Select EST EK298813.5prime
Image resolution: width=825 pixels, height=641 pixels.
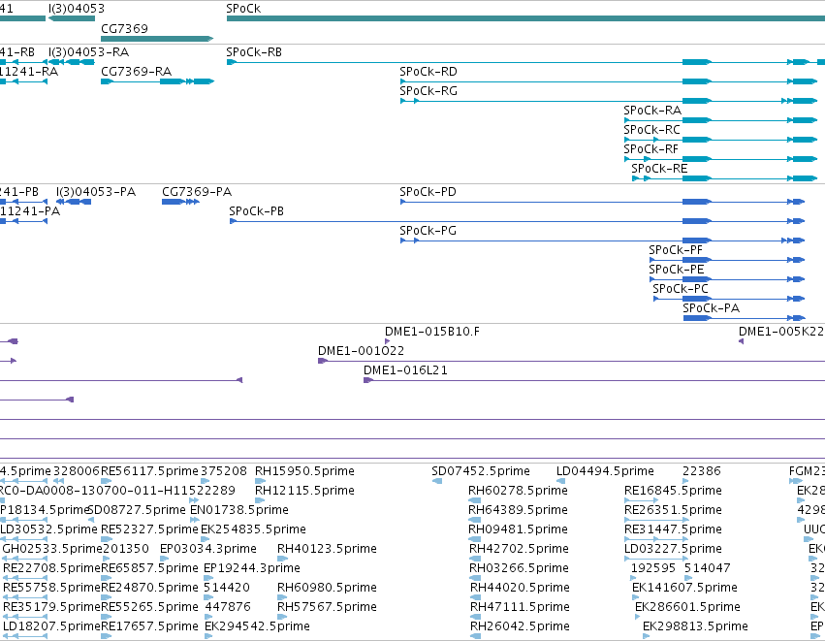(695, 626)
